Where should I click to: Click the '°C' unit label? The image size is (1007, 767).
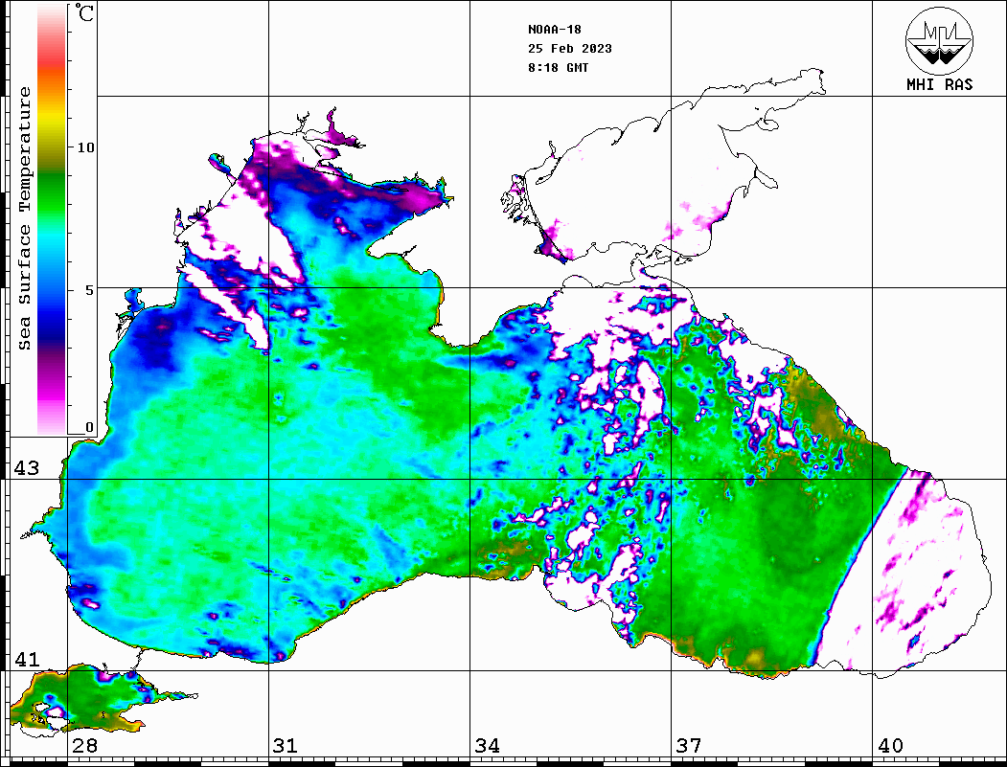point(84,12)
